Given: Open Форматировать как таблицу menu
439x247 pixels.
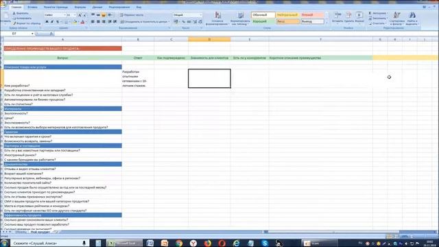Looking at the screenshot, I should [240, 19].
